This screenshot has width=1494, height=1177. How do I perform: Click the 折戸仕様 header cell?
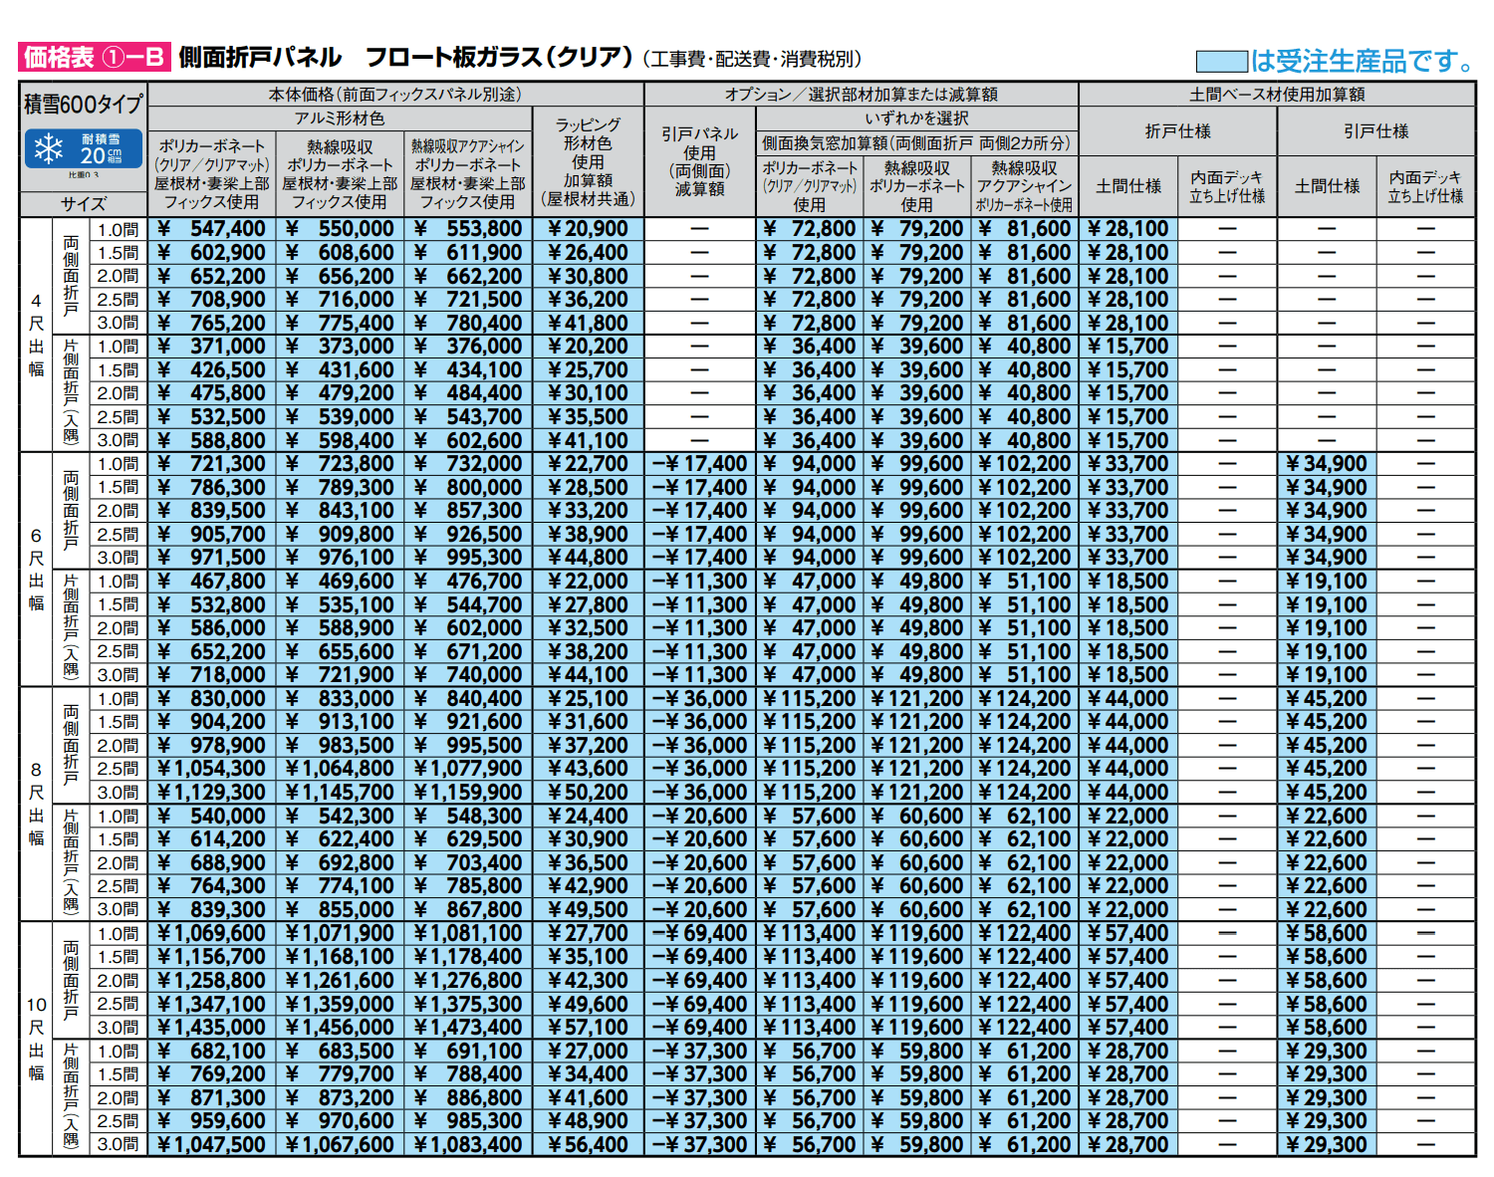click(x=1177, y=131)
